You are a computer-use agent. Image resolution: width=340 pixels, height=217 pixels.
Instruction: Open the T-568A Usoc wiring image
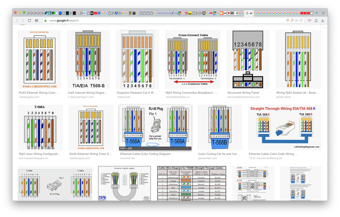pos(40,127)
